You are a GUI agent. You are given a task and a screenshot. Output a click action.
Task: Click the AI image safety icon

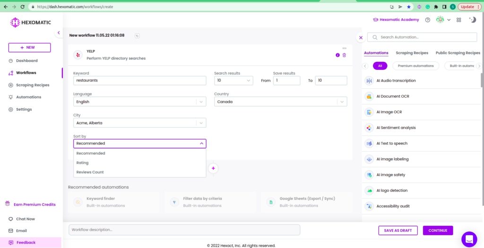tap(369, 175)
